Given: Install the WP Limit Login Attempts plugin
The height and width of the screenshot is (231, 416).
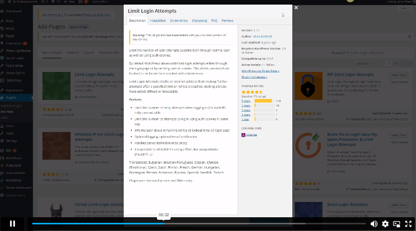Looking at the screenshot, I should 399,75.
